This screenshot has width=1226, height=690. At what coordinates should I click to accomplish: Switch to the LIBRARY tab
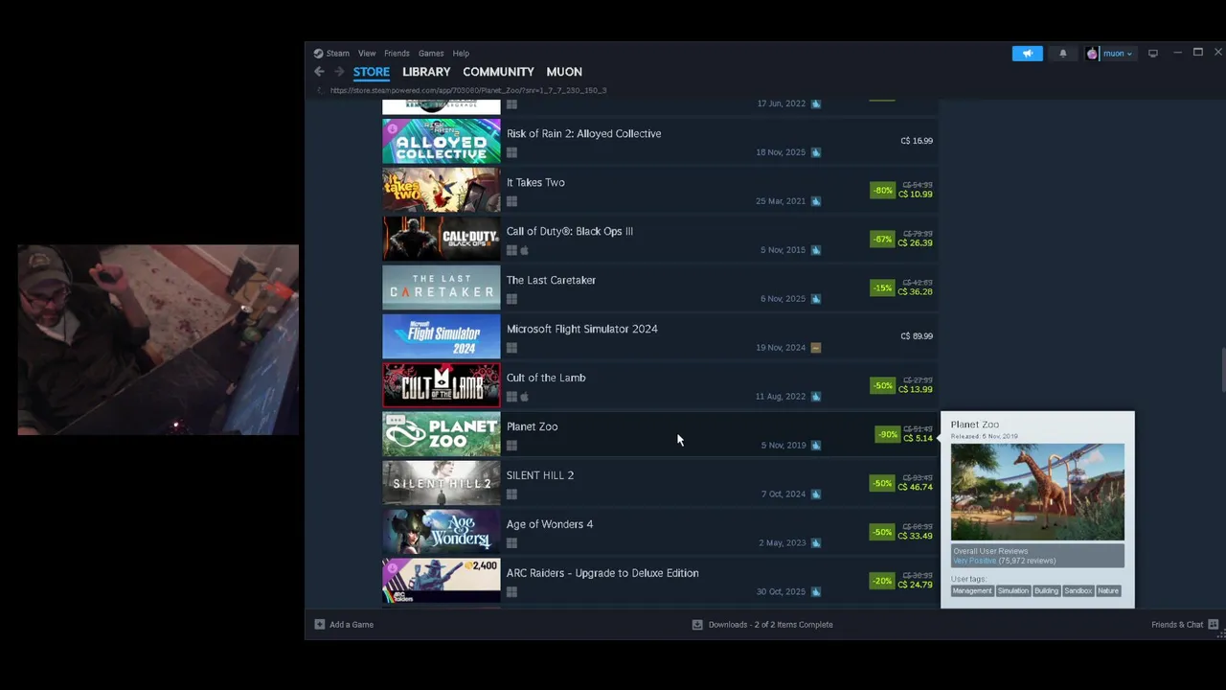pos(426,72)
